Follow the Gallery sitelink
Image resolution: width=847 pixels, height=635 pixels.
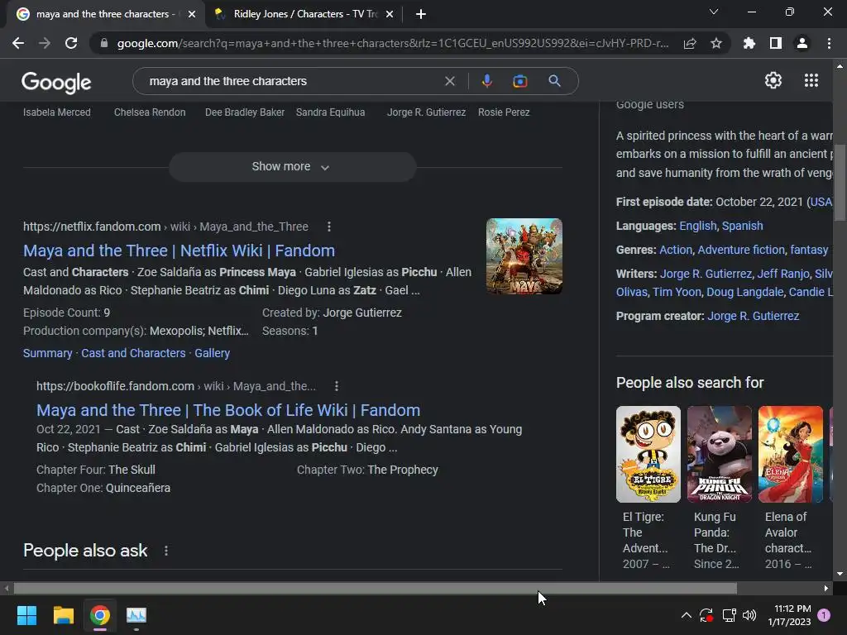213,353
